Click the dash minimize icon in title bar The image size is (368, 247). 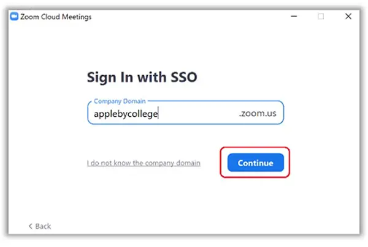(x=294, y=16)
